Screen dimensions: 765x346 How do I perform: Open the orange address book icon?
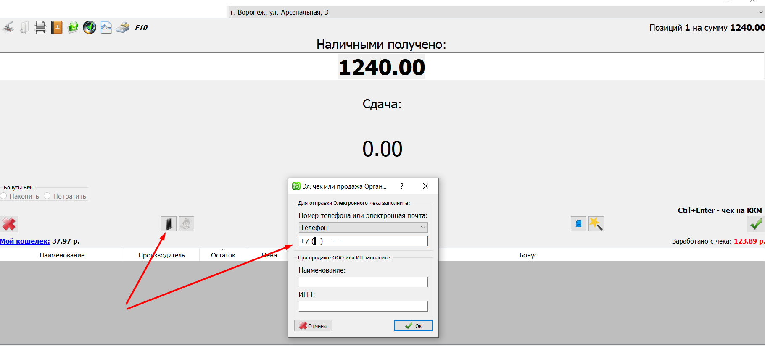click(x=57, y=28)
